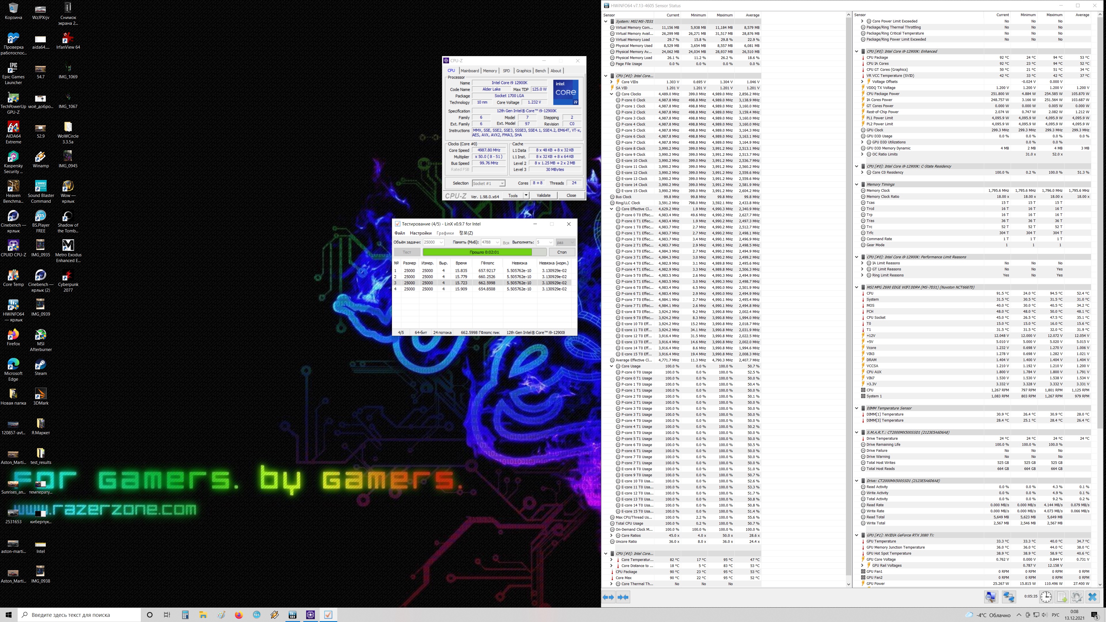The width and height of the screenshot is (1106, 622).
Task: Expand the Core VIDs sensor group
Action: [611, 82]
